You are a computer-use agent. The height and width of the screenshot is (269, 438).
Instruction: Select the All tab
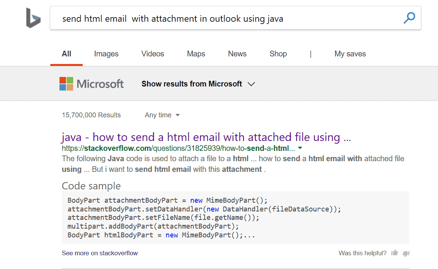tap(66, 54)
